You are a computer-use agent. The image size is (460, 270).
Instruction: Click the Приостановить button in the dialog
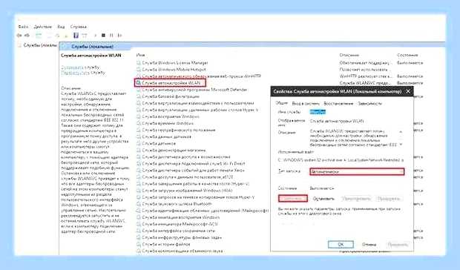click(356, 199)
